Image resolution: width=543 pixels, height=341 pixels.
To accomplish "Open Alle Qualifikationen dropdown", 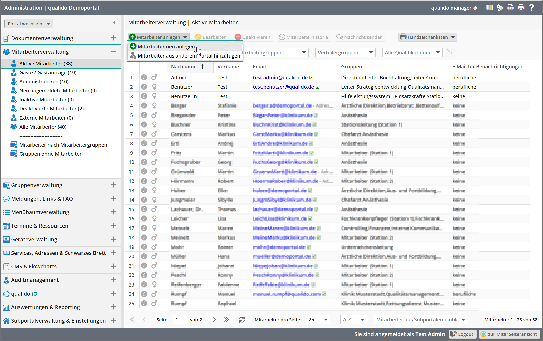I will (412, 53).
